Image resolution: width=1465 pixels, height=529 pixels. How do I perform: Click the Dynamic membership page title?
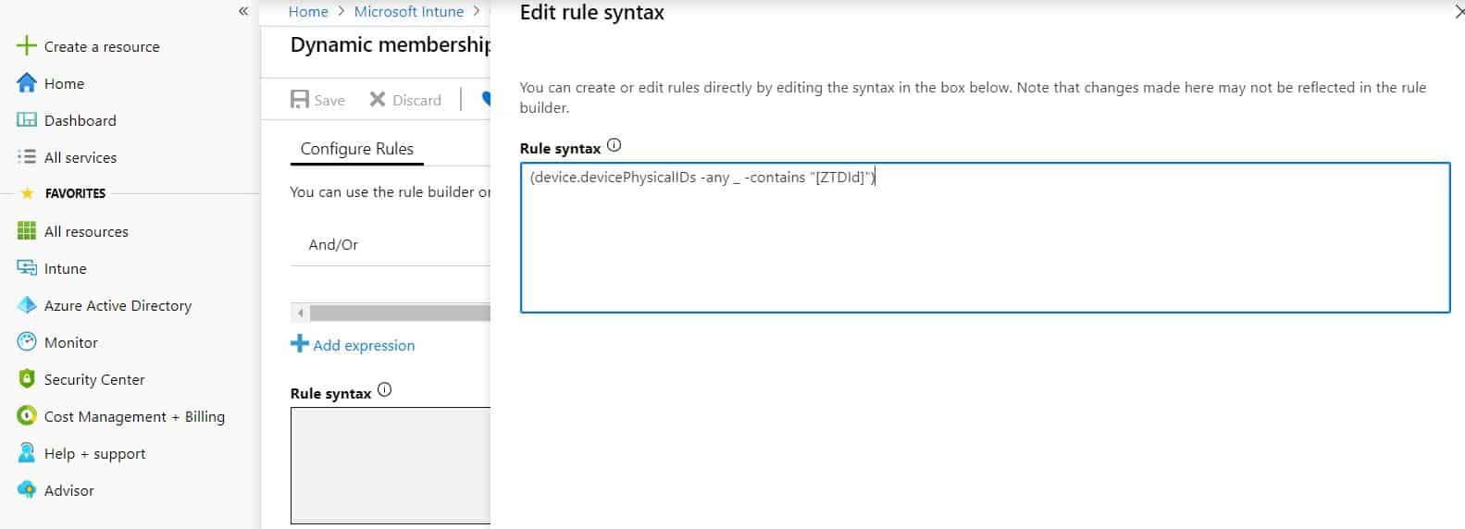pos(391,44)
